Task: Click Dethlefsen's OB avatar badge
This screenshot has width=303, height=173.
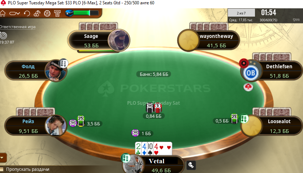Action: (x=251, y=73)
